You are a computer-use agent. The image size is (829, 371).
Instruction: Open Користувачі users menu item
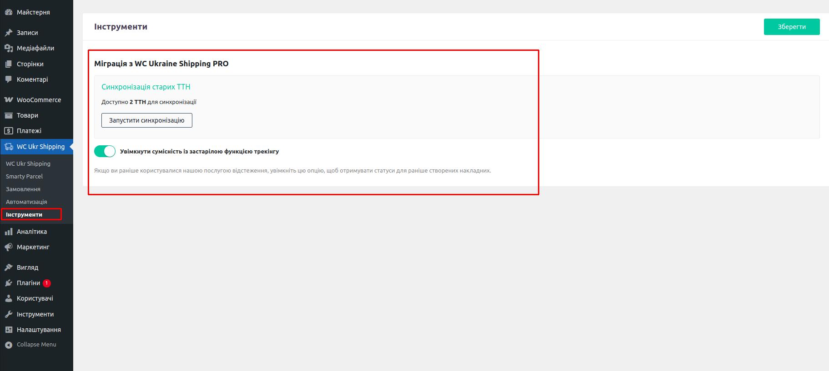click(x=35, y=298)
